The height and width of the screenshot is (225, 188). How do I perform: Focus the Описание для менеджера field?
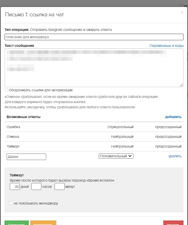[94, 37]
